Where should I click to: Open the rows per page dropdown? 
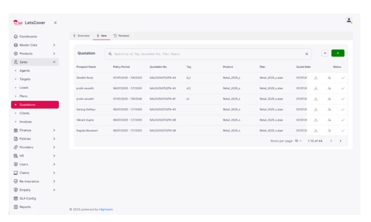pyautogui.click(x=298, y=141)
